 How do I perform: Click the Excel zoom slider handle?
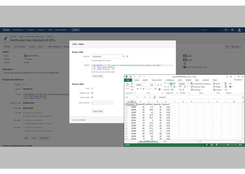click(228, 145)
